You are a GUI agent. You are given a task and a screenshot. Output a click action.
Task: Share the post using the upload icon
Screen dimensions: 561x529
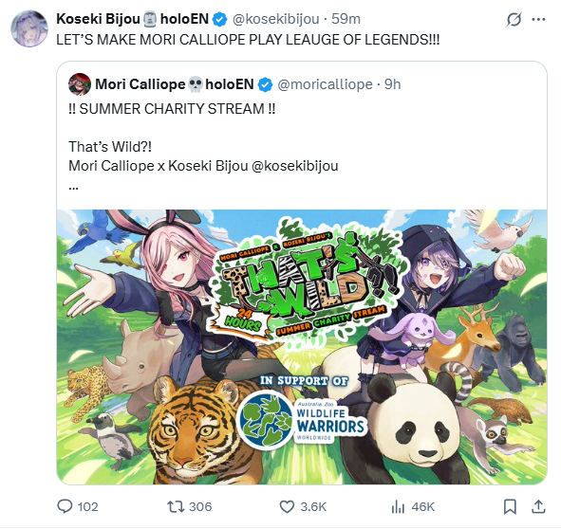point(538,506)
